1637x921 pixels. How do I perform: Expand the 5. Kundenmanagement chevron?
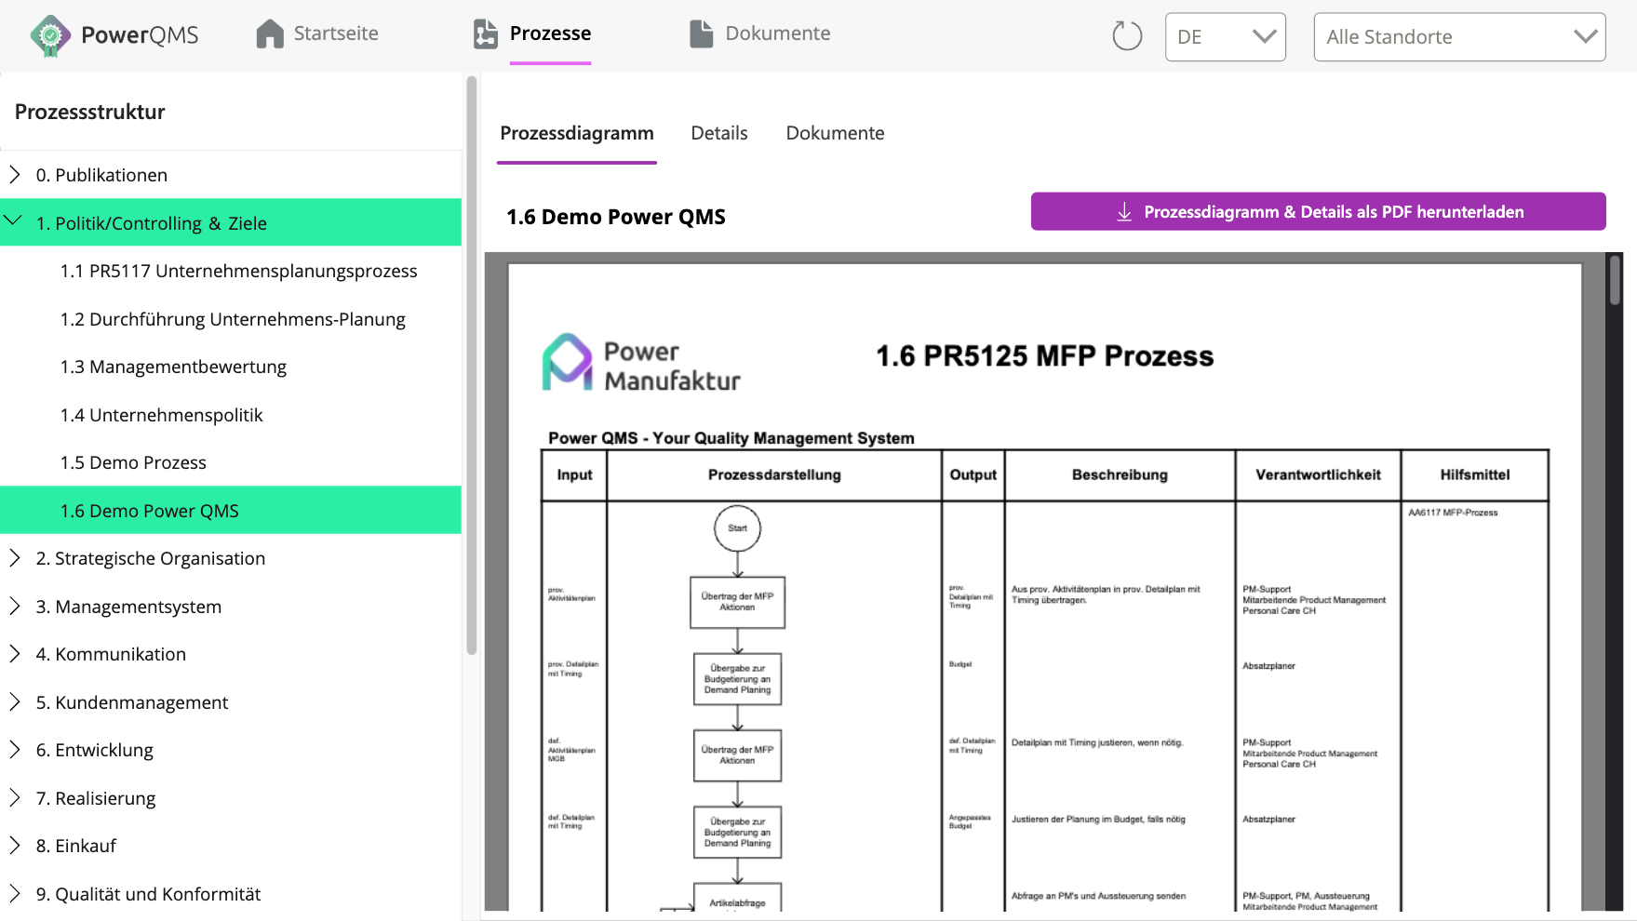tap(15, 701)
